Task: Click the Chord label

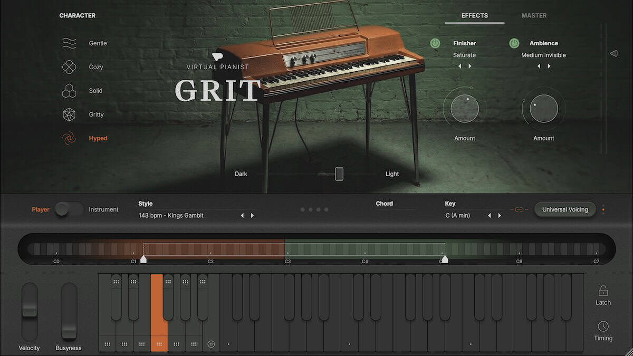Action: pyautogui.click(x=384, y=203)
